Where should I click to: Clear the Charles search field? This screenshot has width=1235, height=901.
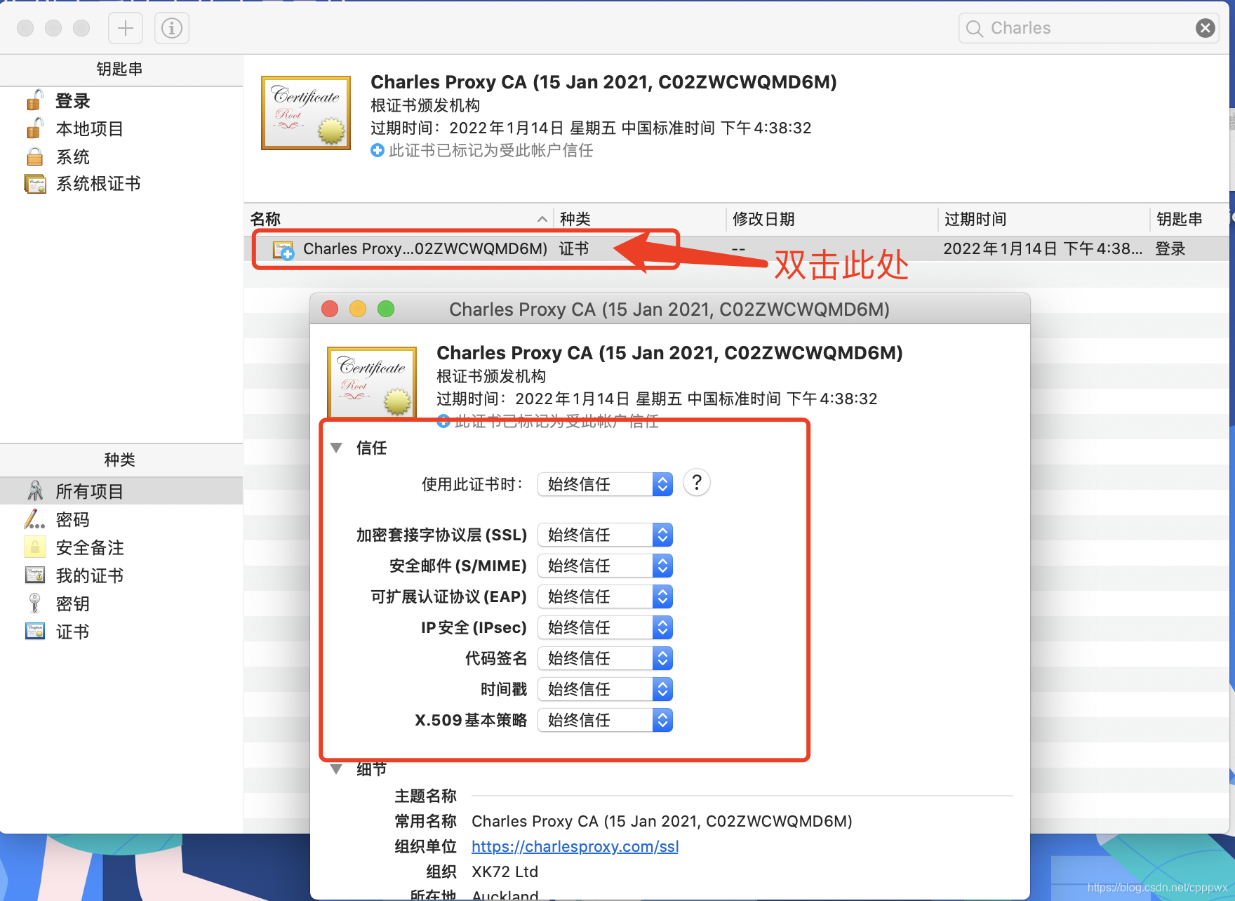[1205, 28]
